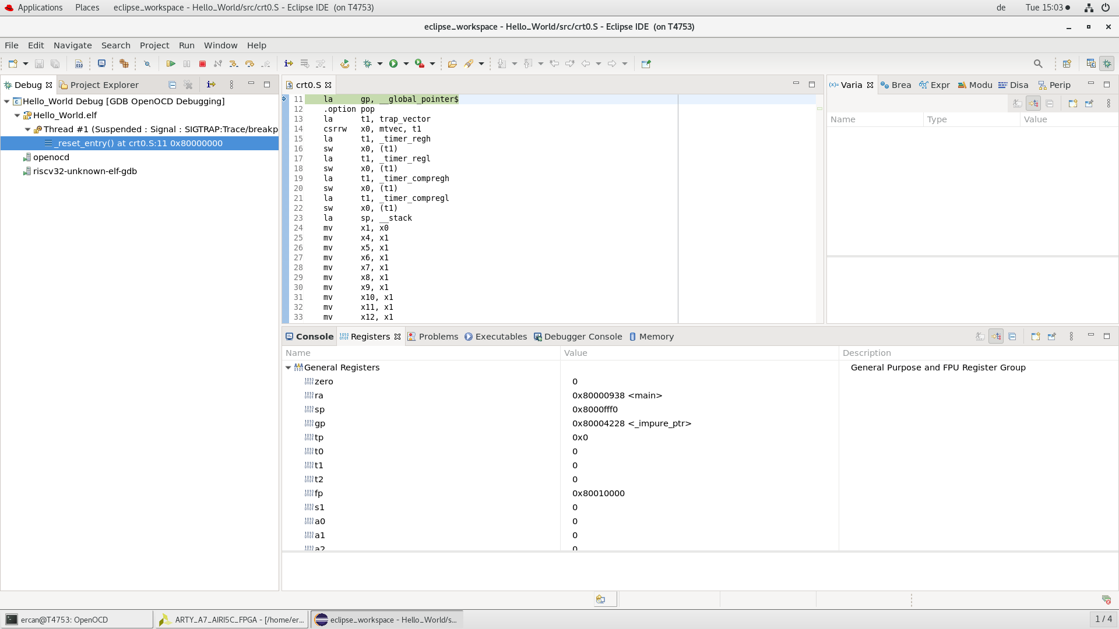The width and height of the screenshot is (1119, 629).
Task: Click the Save All icon
Action: tap(55, 63)
